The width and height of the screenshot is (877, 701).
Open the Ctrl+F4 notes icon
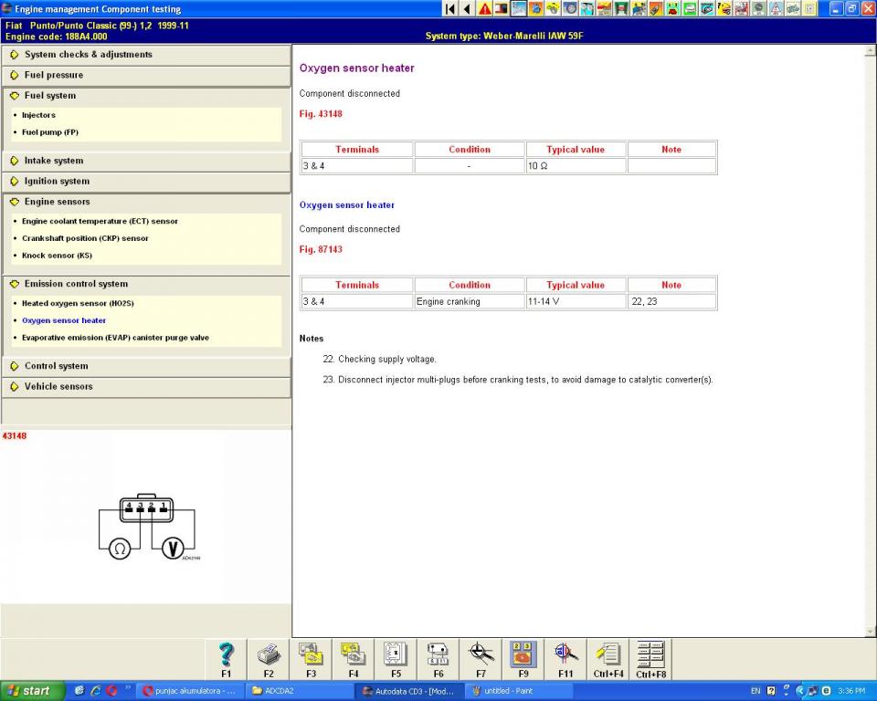(x=608, y=660)
